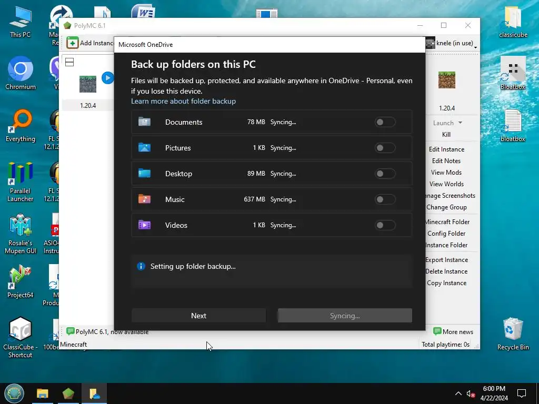The height and width of the screenshot is (404, 539).
Task: Click View Worlds in PolyMC
Action: pos(446,184)
